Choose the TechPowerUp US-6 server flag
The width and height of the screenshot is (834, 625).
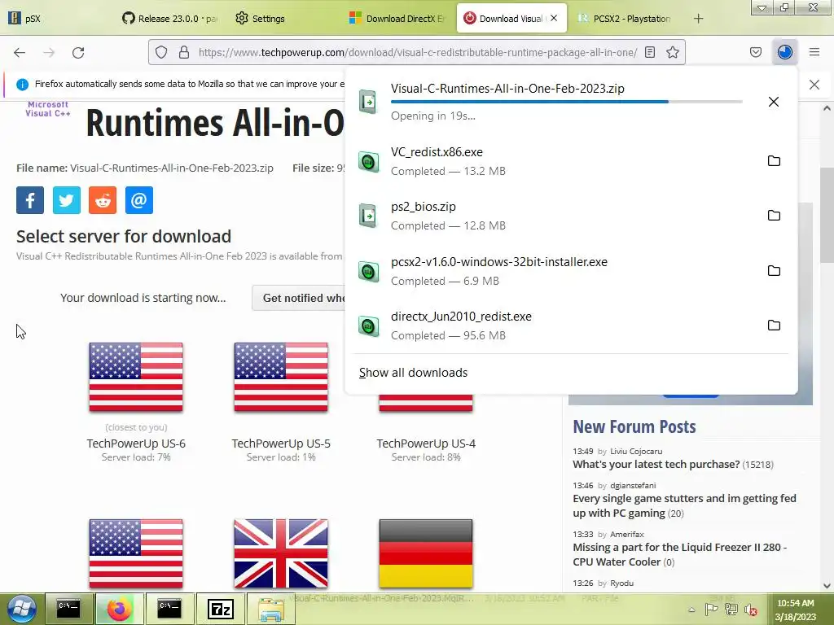click(136, 377)
